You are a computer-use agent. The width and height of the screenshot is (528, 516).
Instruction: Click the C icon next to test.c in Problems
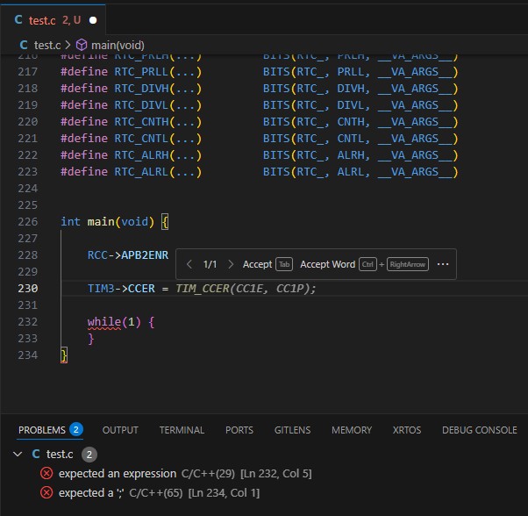click(36, 454)
